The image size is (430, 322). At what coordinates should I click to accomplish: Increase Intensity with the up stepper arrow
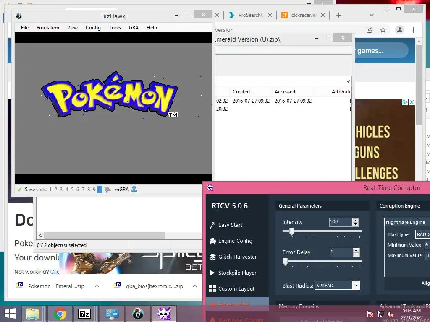tap(356, 220)
